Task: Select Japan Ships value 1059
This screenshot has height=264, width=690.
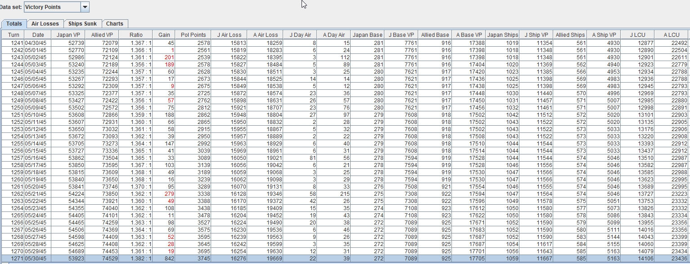Action: [503, 258]
